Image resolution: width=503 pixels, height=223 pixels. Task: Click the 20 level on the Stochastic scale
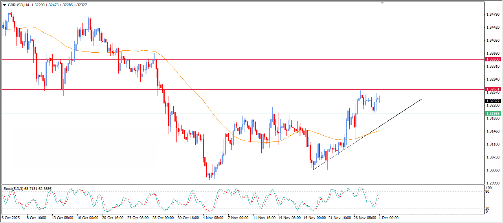coord(488,208)
